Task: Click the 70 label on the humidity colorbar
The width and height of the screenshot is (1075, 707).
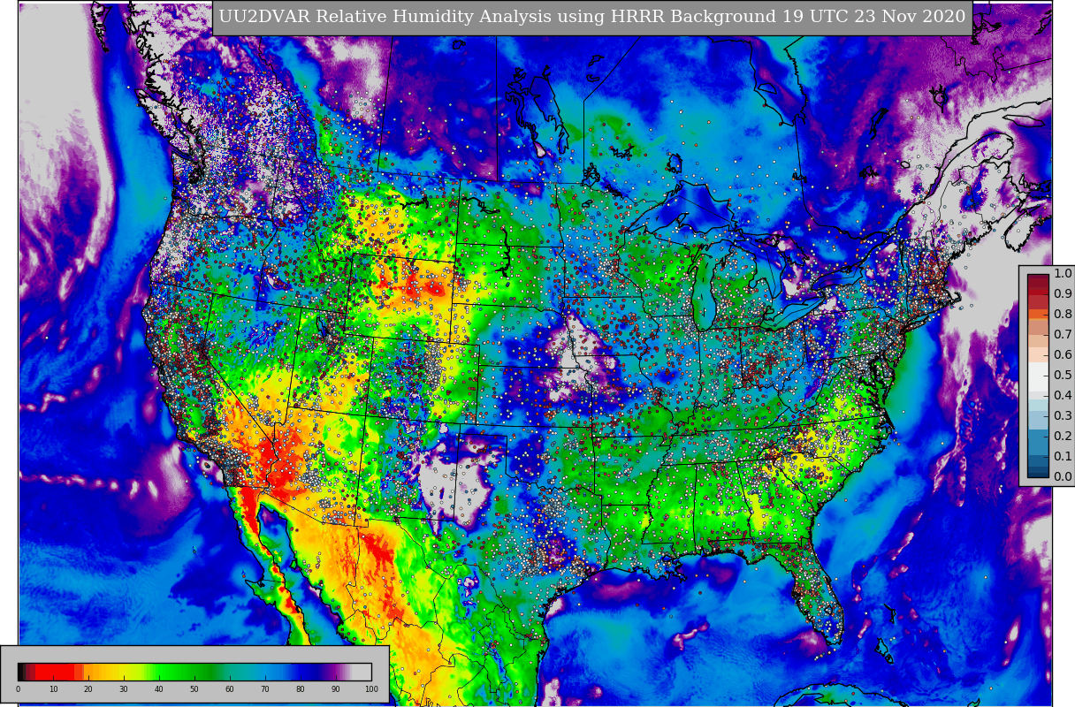Action: (265, 689)
